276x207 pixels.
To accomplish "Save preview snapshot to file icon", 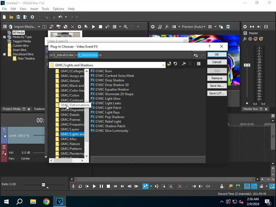I will 228,27.
